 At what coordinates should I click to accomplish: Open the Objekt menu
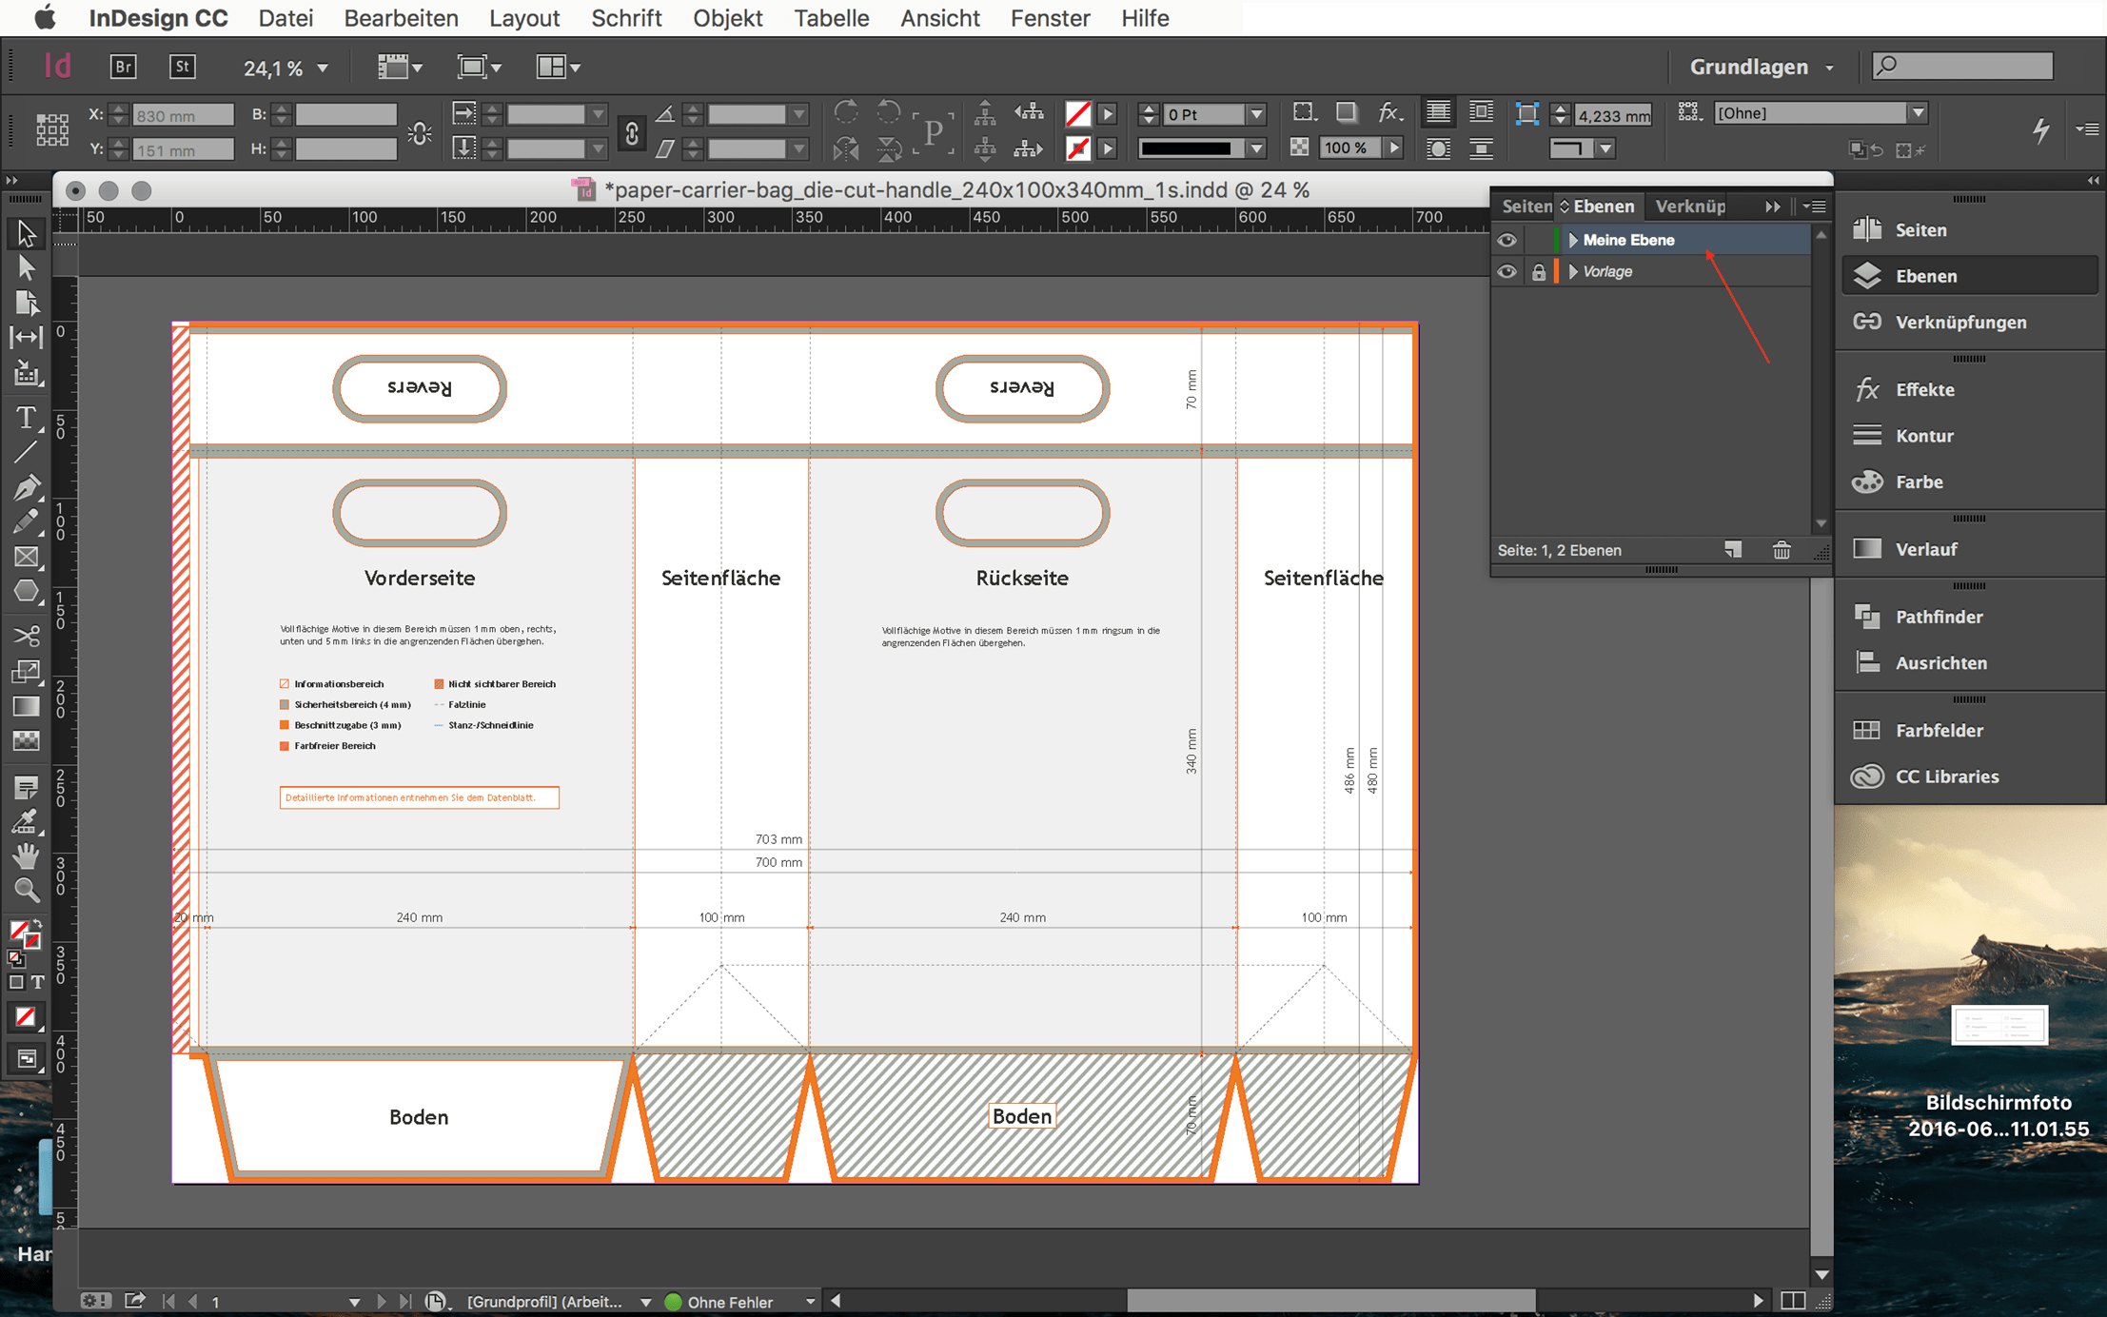pos(727,18)
